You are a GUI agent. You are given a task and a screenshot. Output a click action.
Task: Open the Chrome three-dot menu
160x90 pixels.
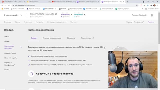coord(158,5)
